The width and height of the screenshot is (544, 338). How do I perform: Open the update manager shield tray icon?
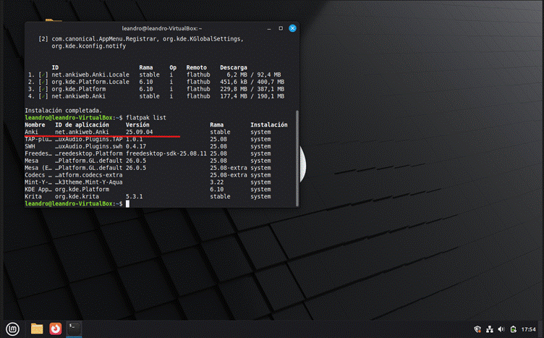tap(477, 329)
